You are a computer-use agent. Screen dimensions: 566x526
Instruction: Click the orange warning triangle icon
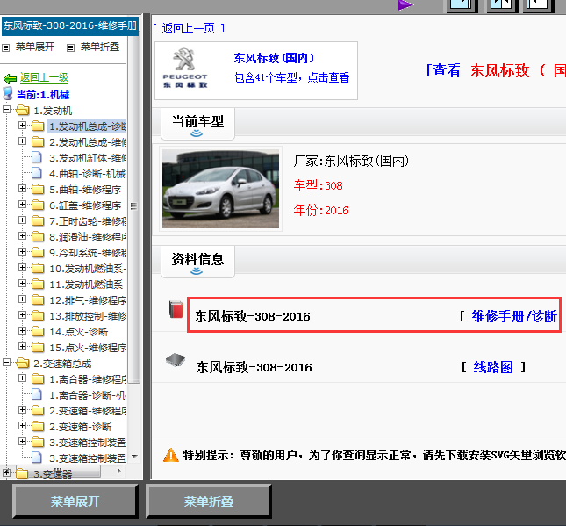[171, 455]
